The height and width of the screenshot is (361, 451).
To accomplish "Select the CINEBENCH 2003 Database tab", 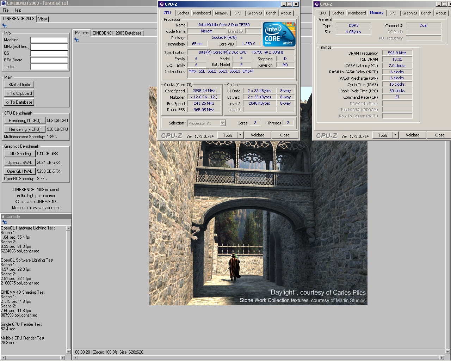I will 117,33.
